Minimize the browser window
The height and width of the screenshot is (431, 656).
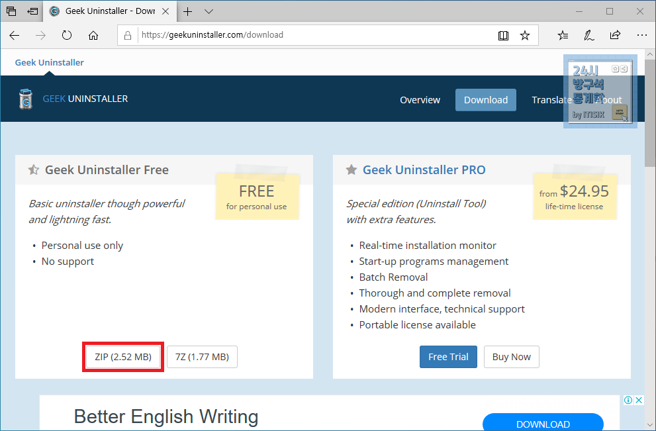pyautogui.click(x=579, y=11)
